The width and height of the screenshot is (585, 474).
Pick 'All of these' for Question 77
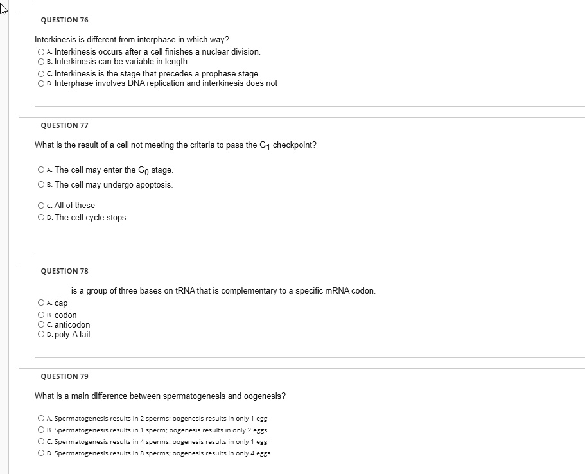coord(41,206)
